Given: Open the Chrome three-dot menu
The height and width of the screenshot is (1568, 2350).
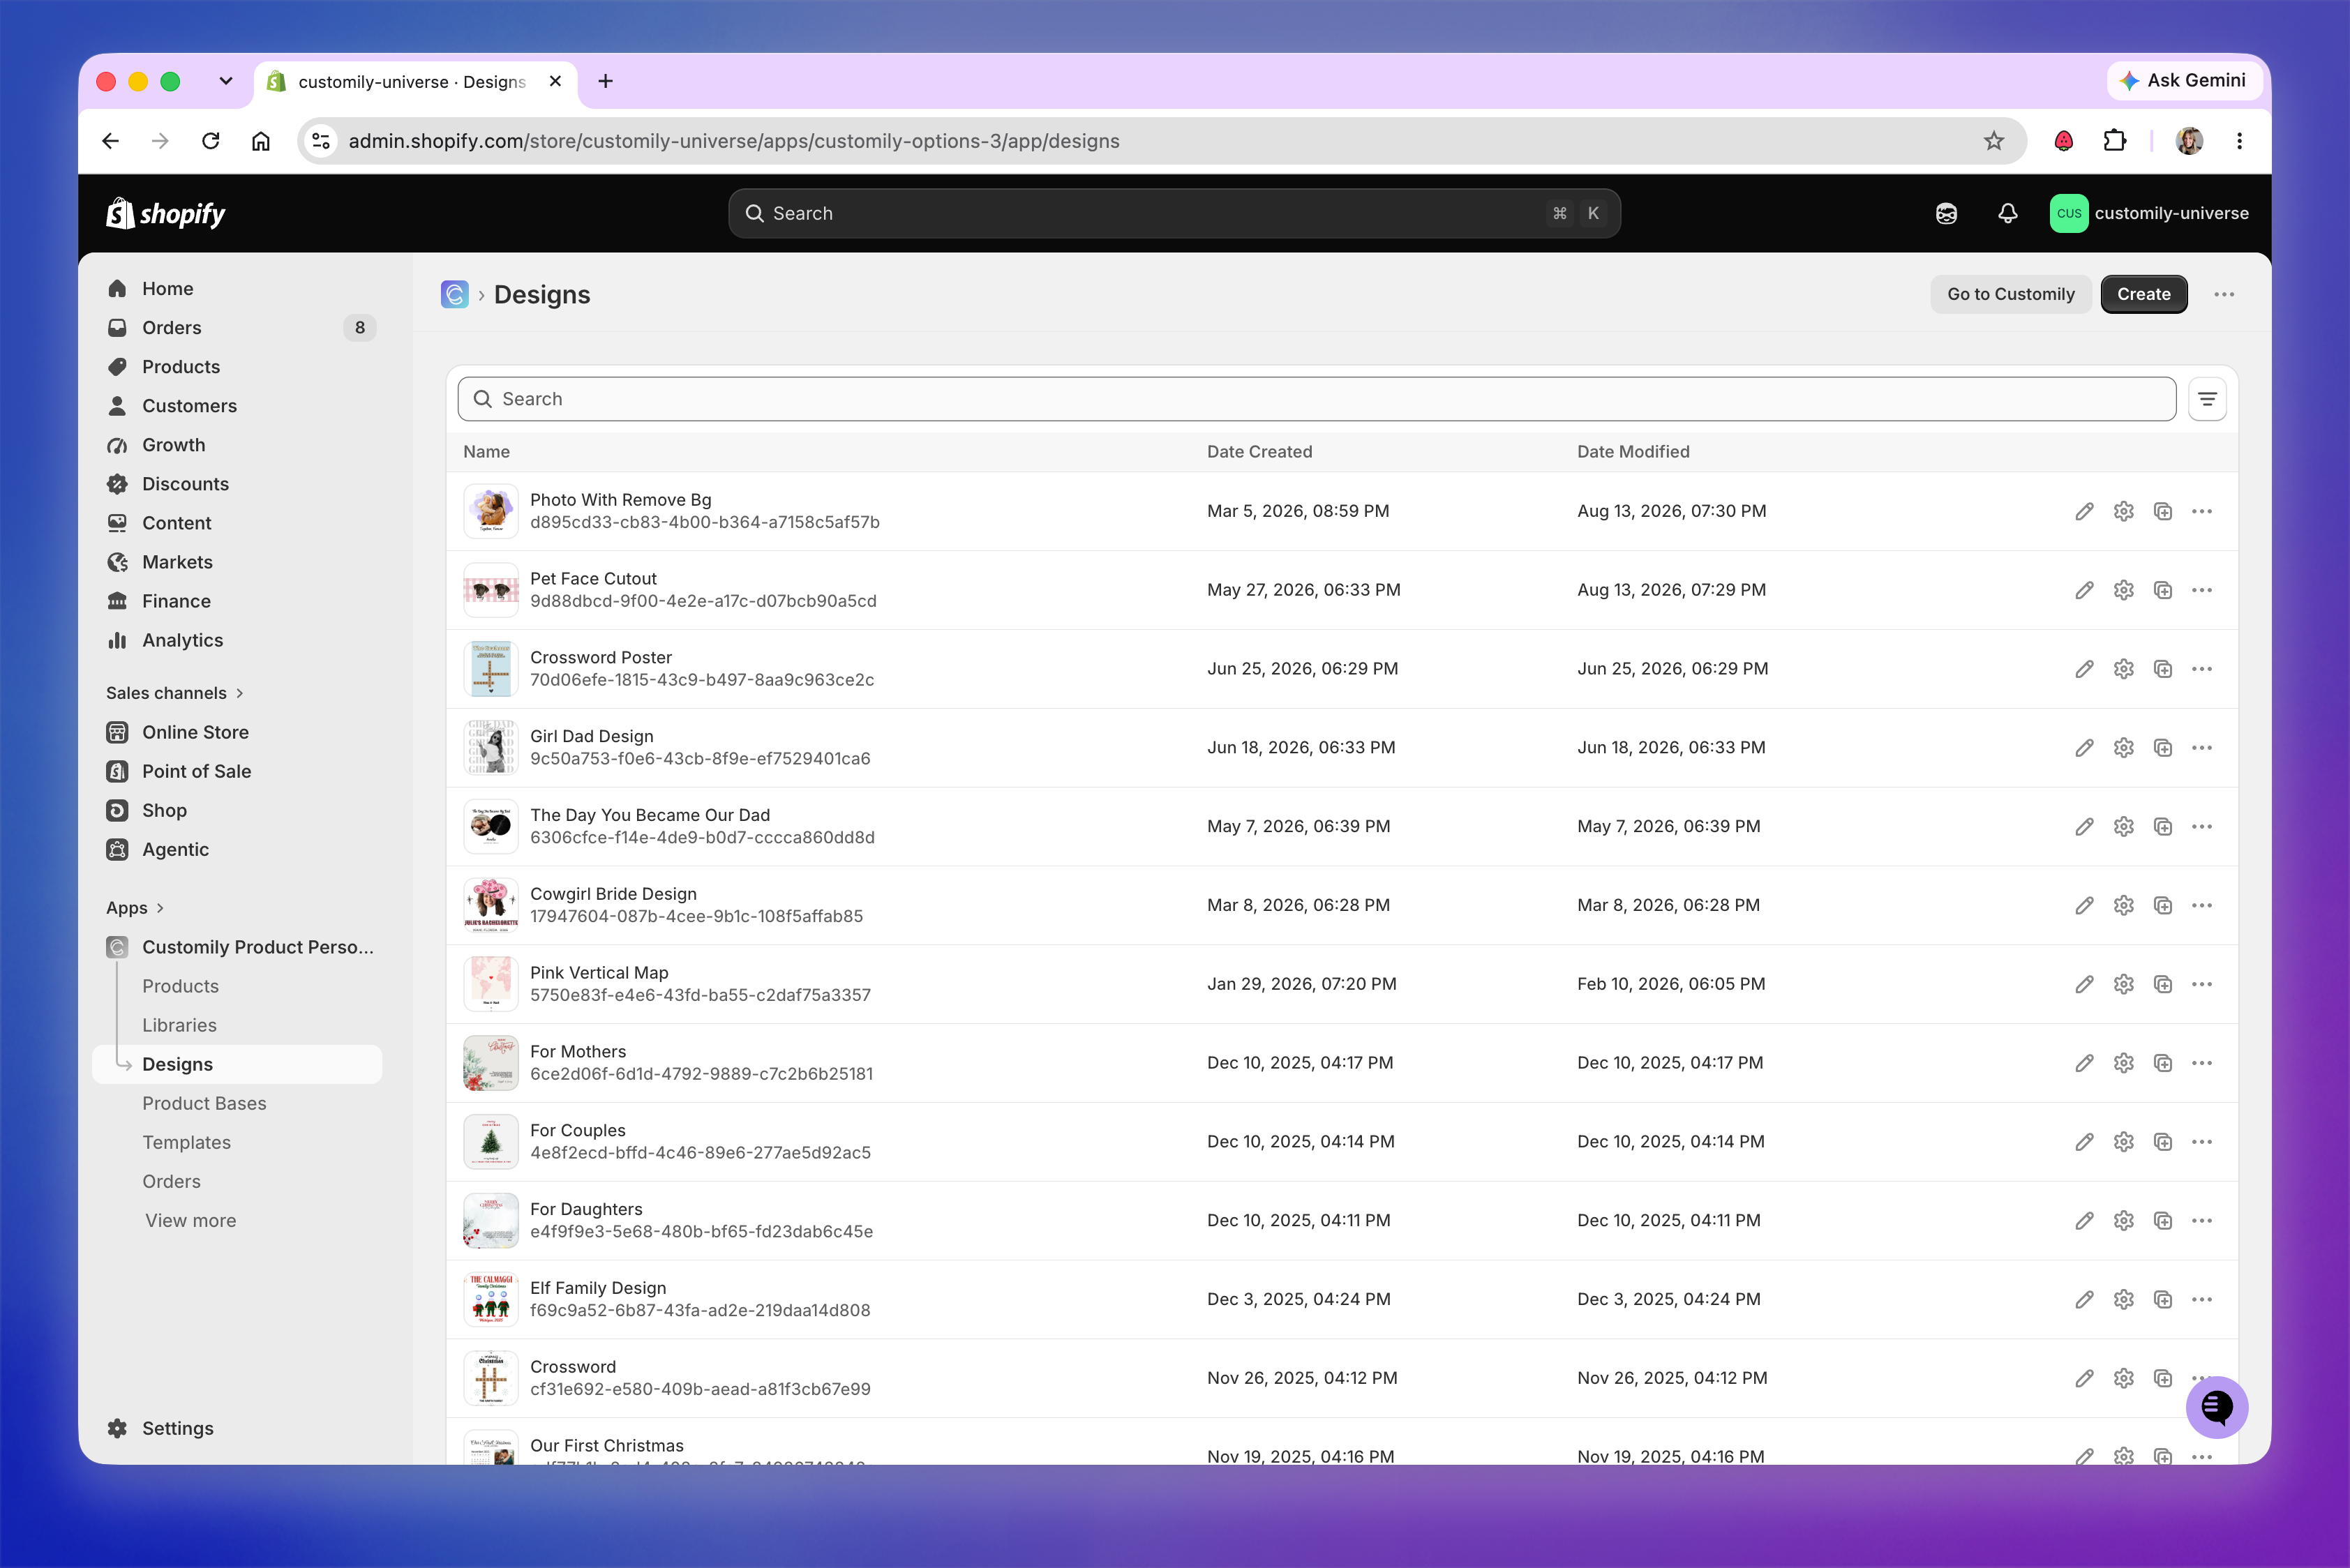Looking at the screenshot, I should click(x=2239, y=141).
